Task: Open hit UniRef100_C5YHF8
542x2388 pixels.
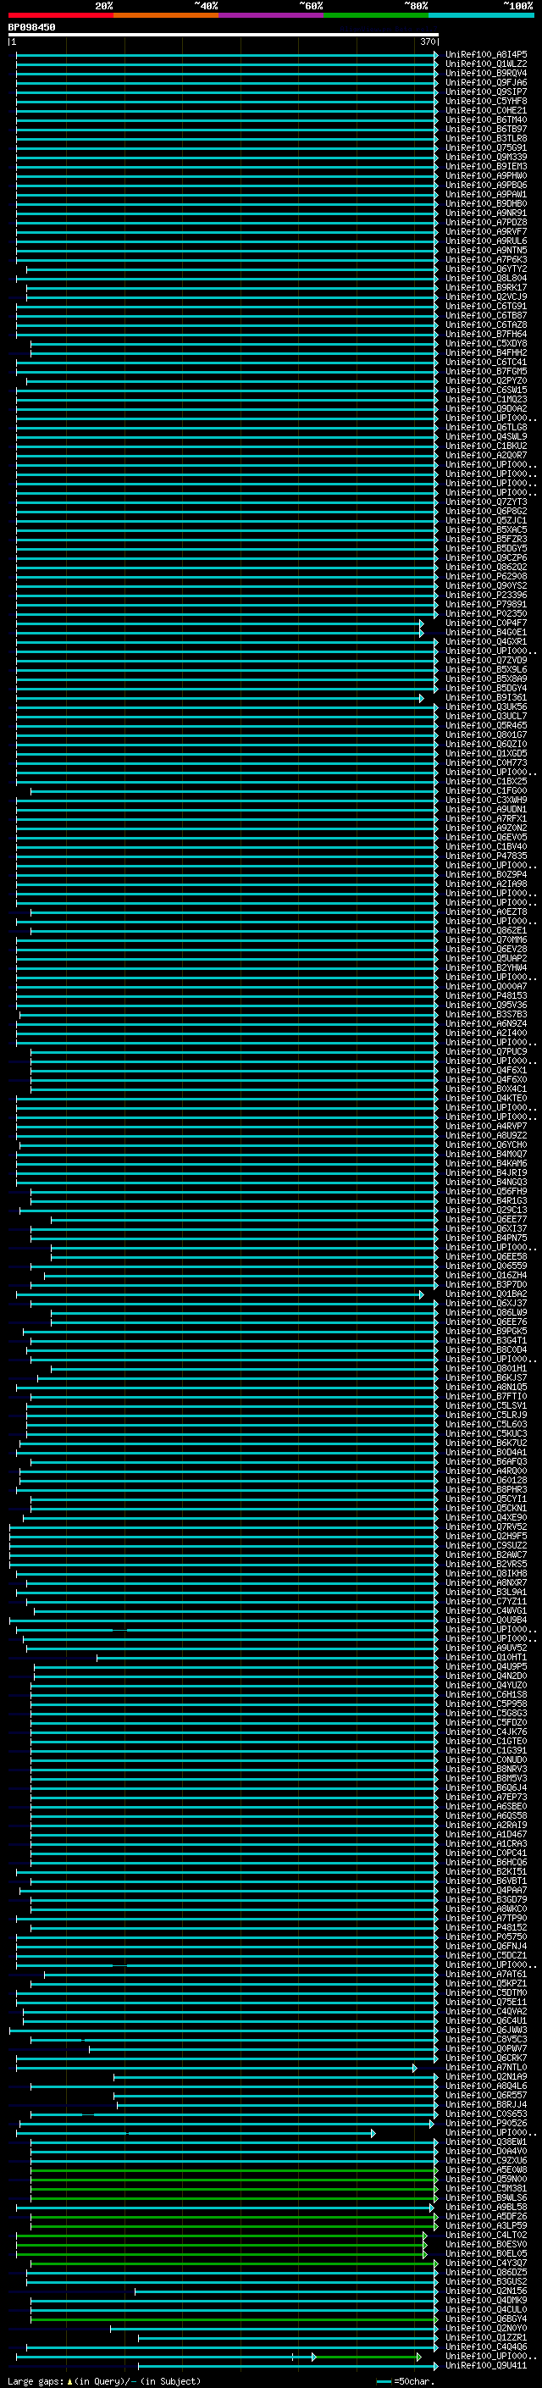Action: (x=486, y=101)
